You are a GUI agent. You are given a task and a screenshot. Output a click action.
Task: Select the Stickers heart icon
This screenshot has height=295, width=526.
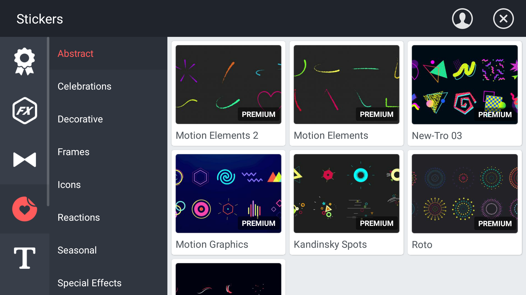[x=24, y=209]
